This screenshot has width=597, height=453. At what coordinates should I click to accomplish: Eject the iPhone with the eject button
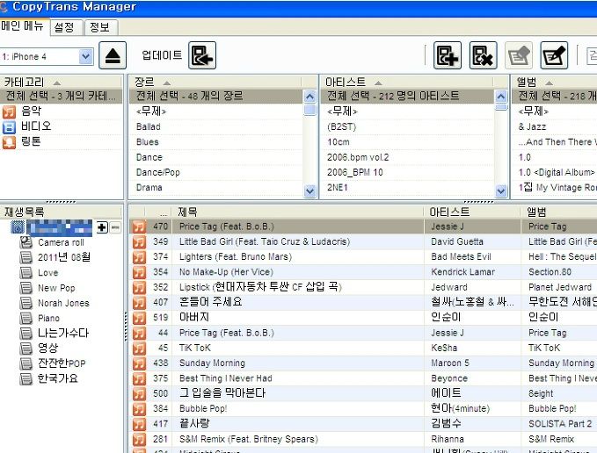point(113,55)
